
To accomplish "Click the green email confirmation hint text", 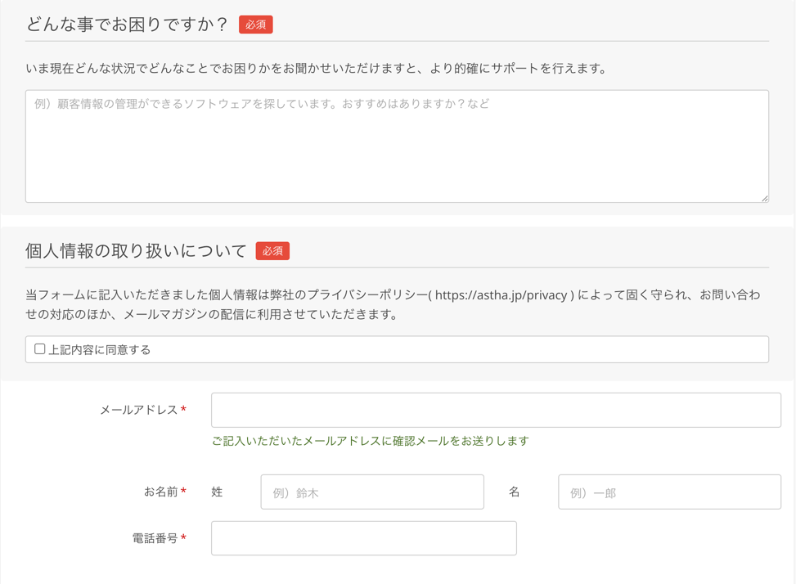I will click(370, 441).
